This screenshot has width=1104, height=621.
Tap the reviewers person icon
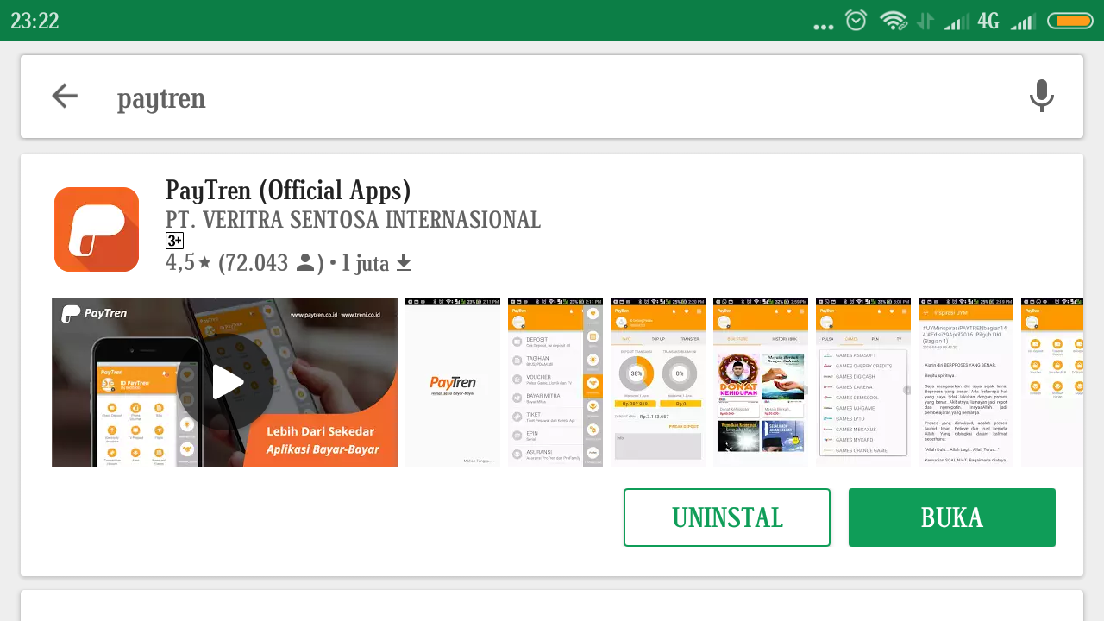click(x=305, y=263)
